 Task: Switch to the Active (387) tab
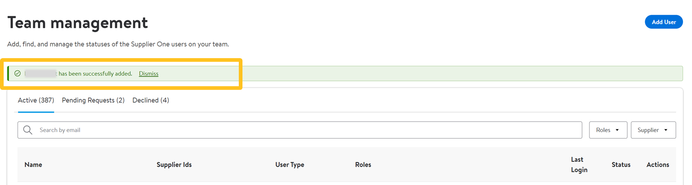click(36, 100)
